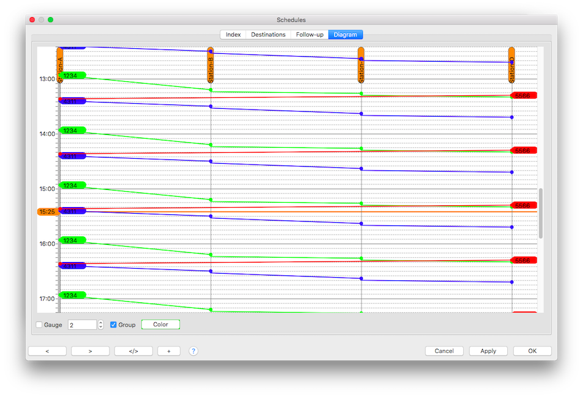Click the Apply button
The width and height of the screenshot is (583, 397).
(x=488, y=351)
